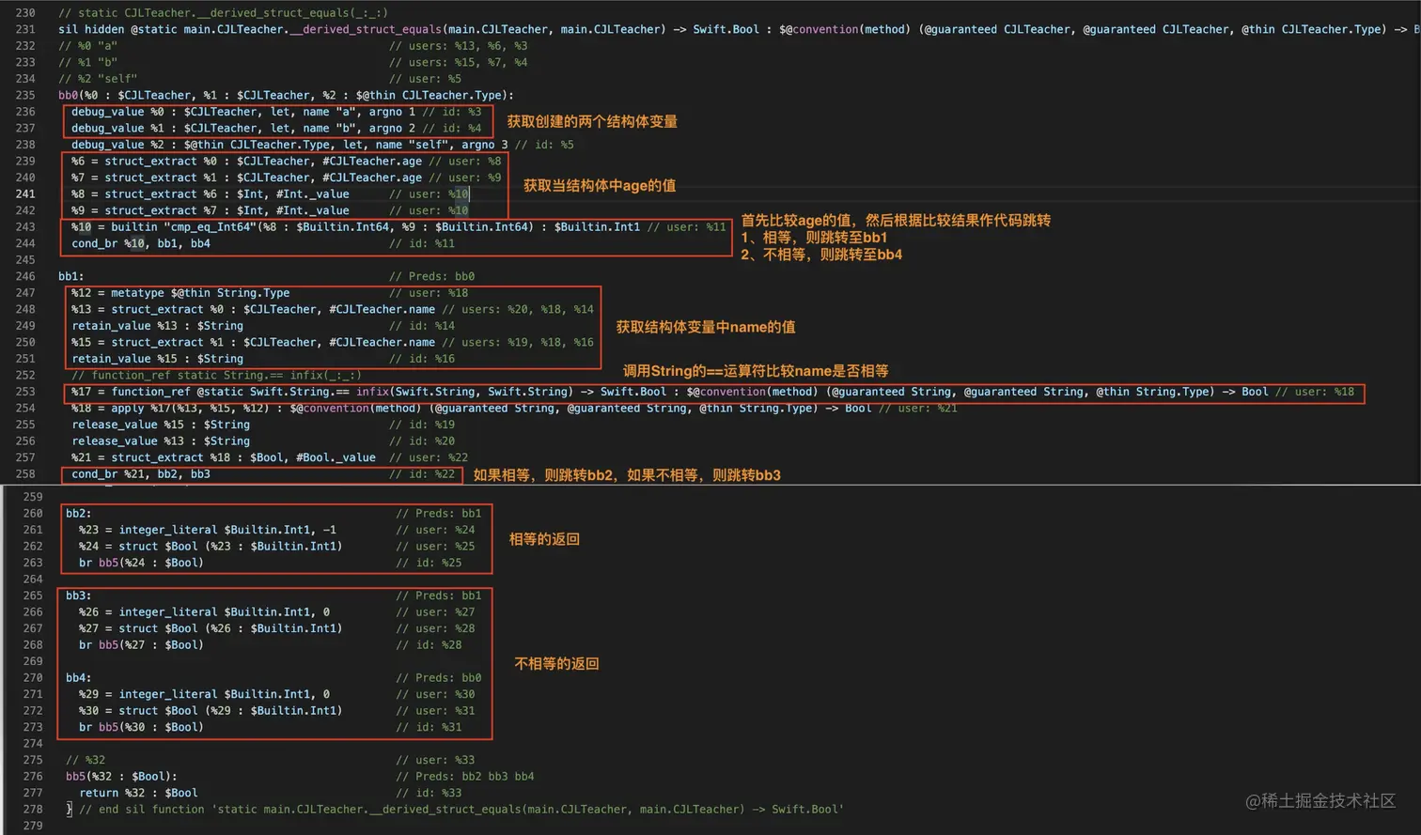Viewport: 1421px width, 835px height.
Task: Click the 'bb3:' block label
Action: [x=79, y=595]
